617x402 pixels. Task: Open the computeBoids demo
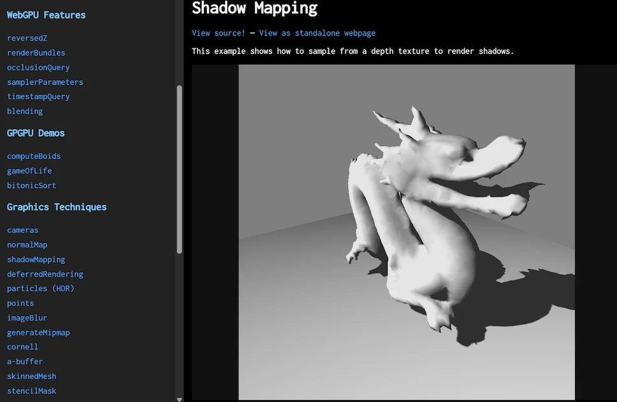click(x=34, y=156)
